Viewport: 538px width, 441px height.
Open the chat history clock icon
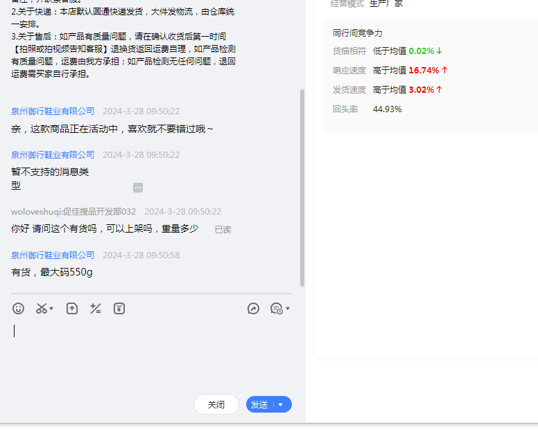[276, 309]
